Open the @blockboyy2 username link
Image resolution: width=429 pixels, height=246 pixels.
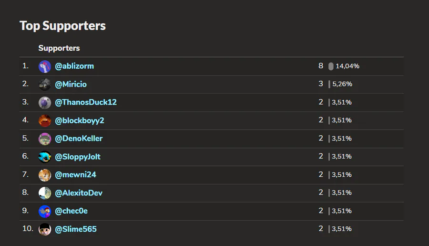point(80,120)
